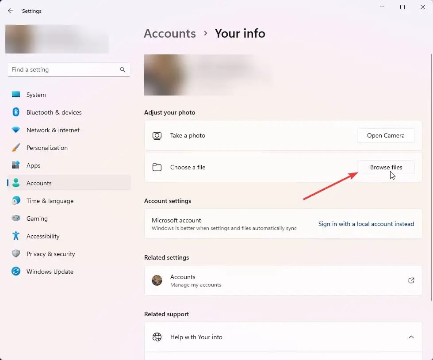The height and width of the screenshot is (360, 433).
Task: Go to Accessibility settings
Action: (69, 236)
